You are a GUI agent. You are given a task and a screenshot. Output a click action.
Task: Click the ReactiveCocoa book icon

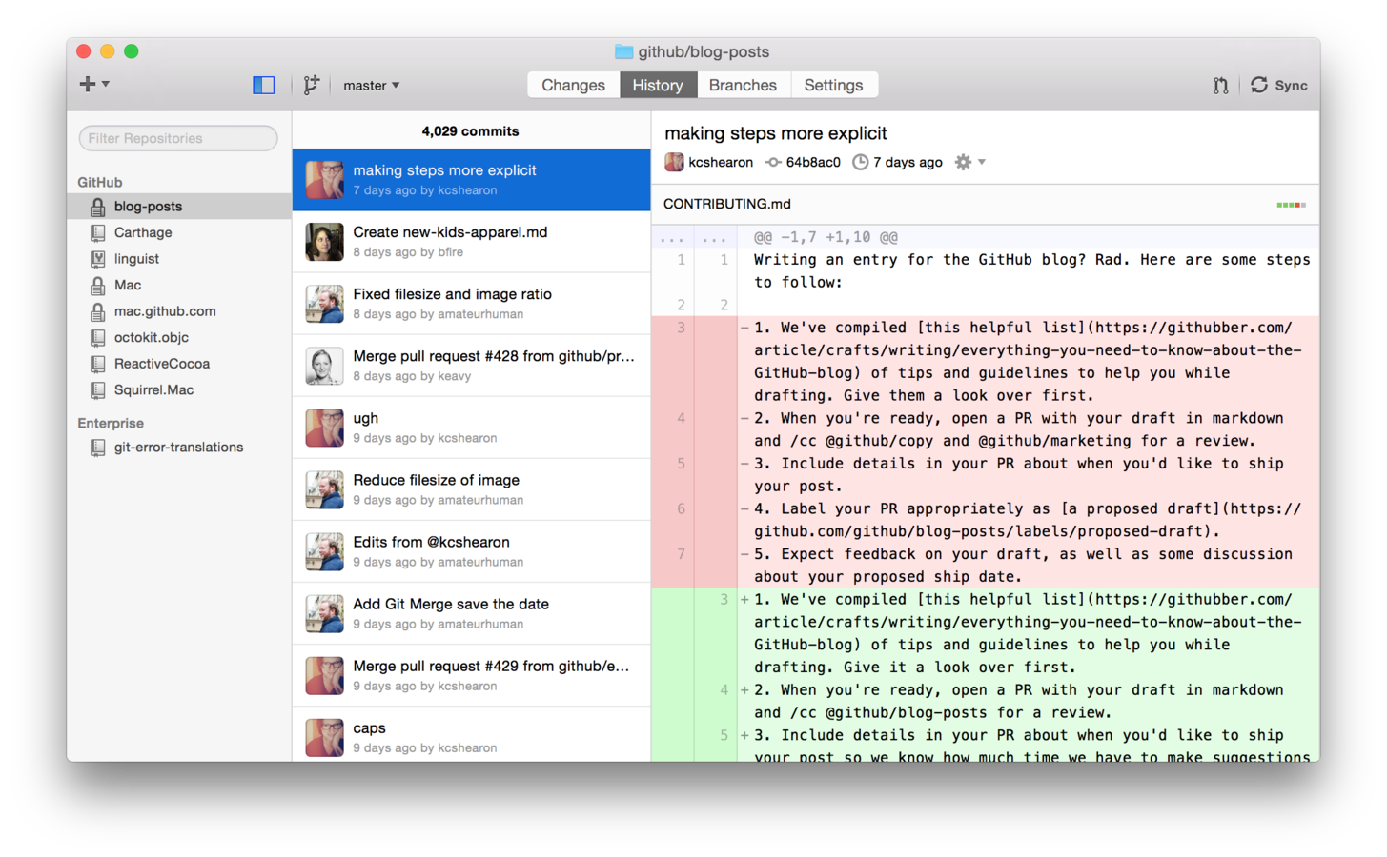(x=97, y=363)
